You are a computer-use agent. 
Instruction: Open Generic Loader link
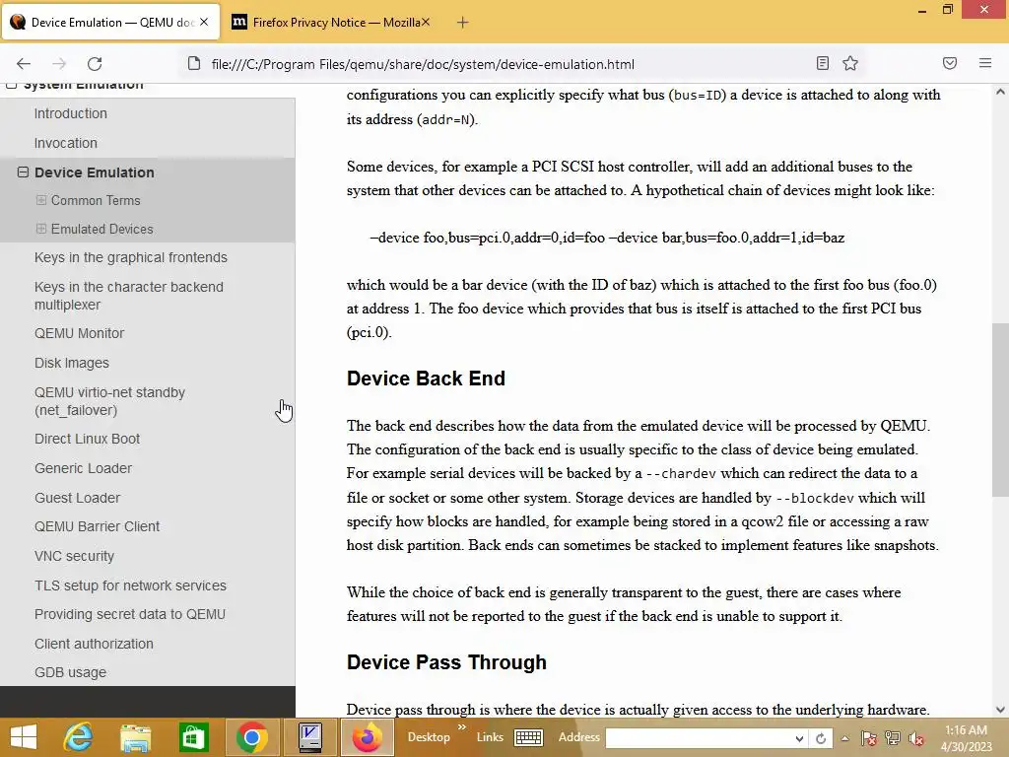click(83, 468)
